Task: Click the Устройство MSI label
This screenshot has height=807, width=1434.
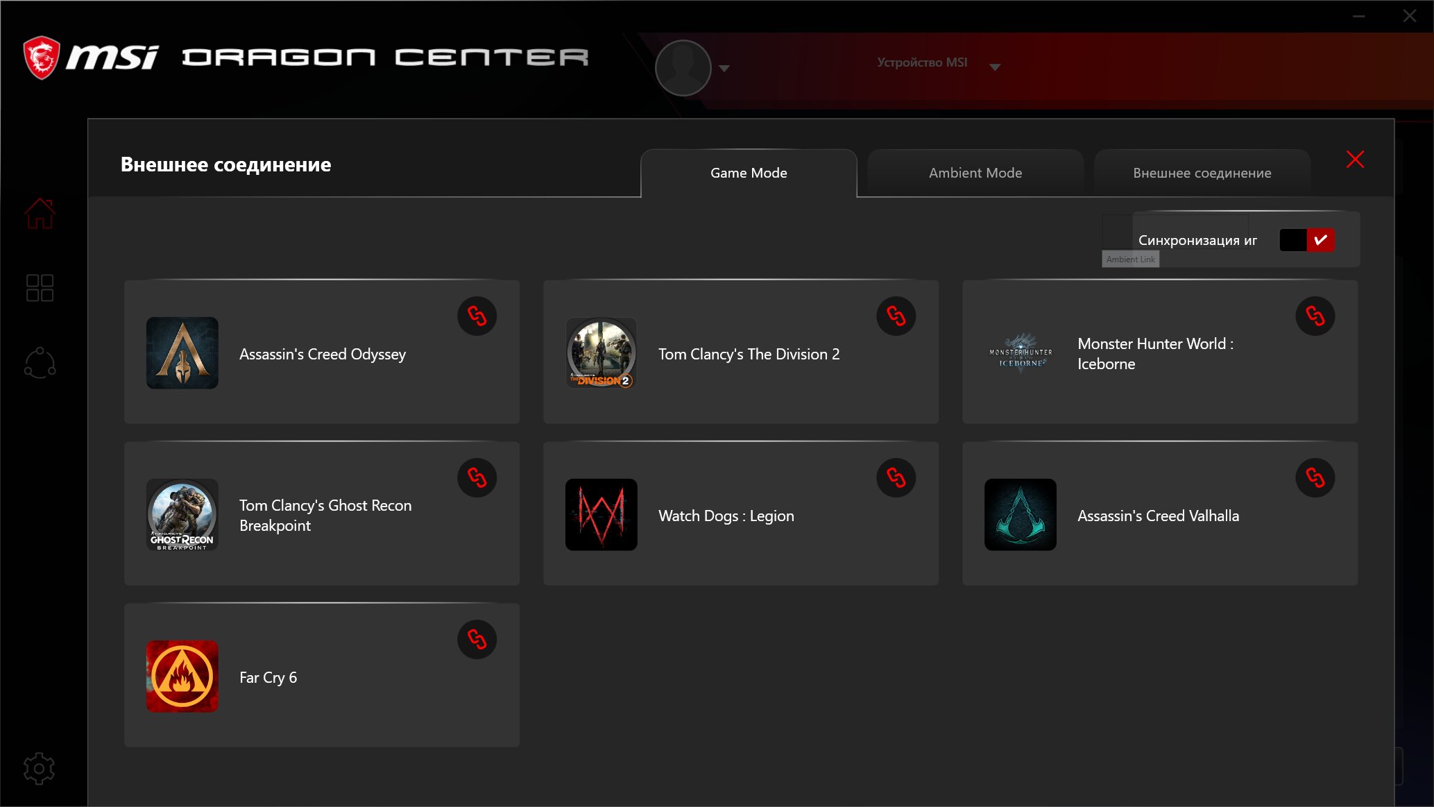Action: 922,62
